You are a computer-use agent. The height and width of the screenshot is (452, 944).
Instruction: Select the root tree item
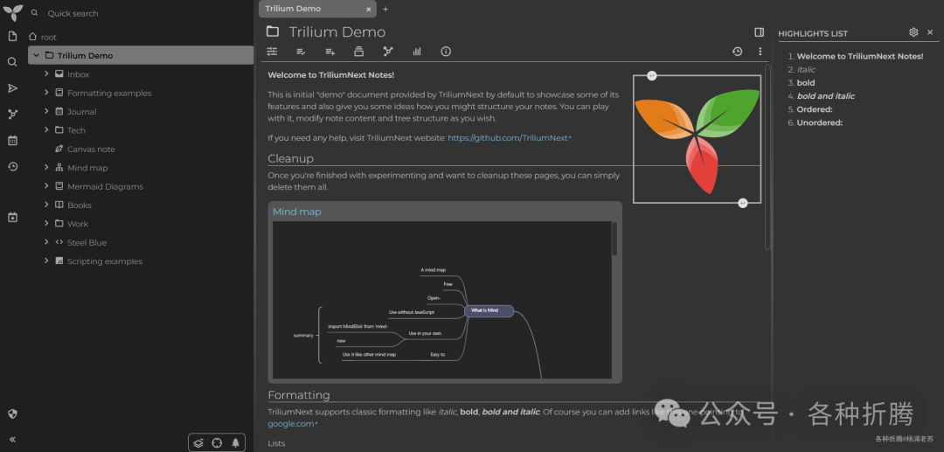(48, 38)
